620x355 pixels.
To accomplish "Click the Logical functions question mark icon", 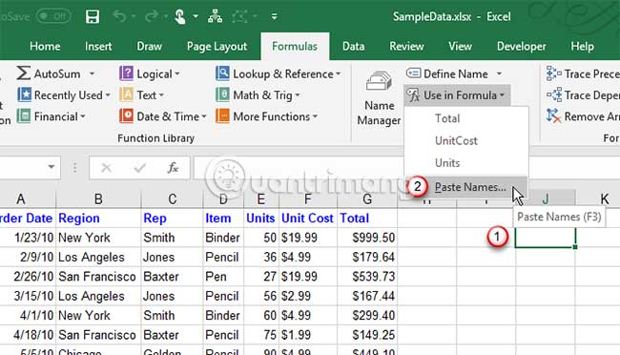I will tap(126, 73).
